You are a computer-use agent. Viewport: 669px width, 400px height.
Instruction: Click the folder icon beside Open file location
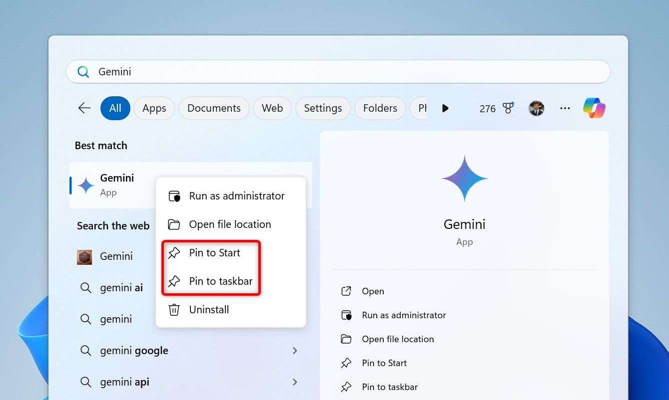[173, 224]
